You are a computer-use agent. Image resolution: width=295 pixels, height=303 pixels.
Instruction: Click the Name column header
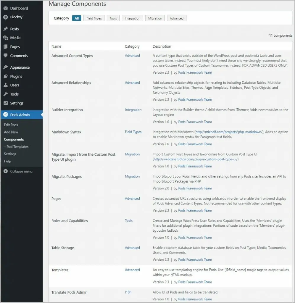tap(56, 46)
